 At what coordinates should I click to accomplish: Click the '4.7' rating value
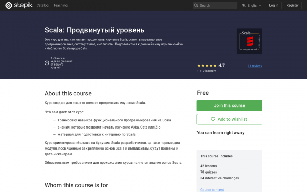click(x=222, y=66)
